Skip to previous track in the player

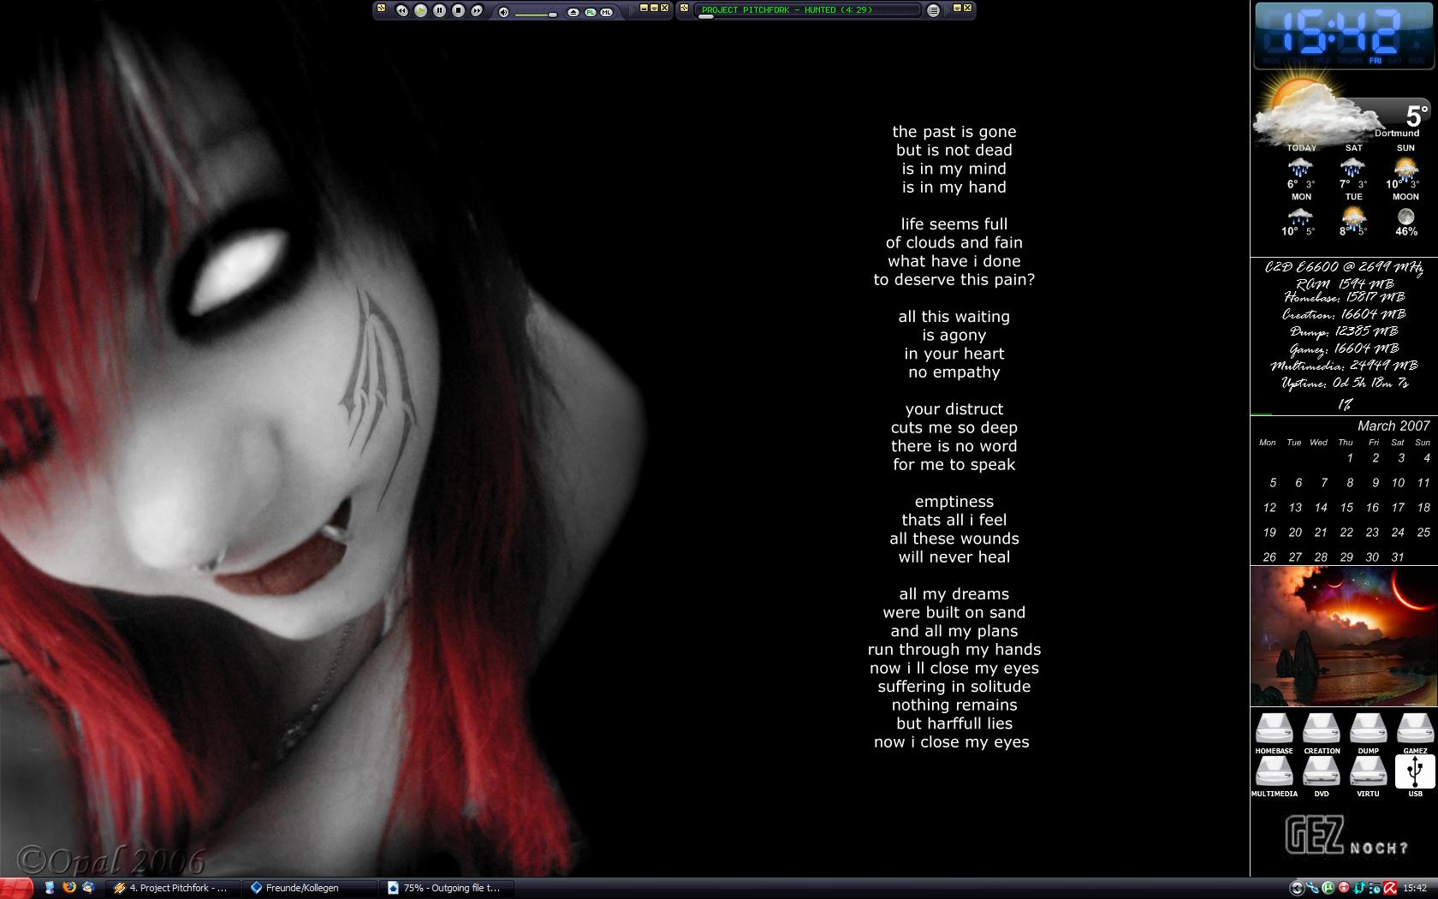[402, 10]
